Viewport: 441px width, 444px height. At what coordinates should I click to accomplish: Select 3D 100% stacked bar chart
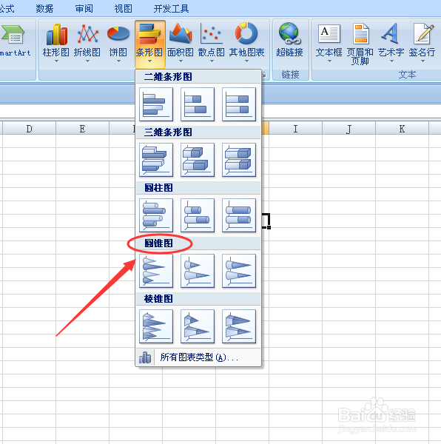point(239,160)
